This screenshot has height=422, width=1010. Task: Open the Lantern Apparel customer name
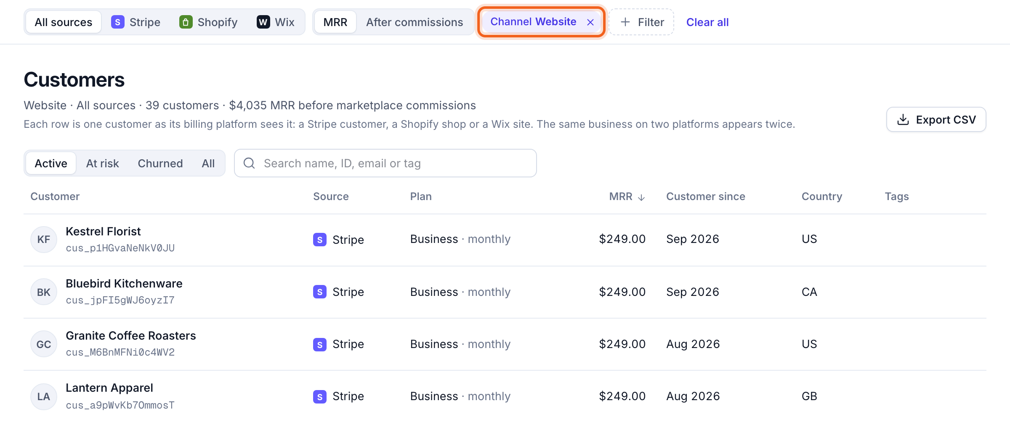(x=109, y=388)
